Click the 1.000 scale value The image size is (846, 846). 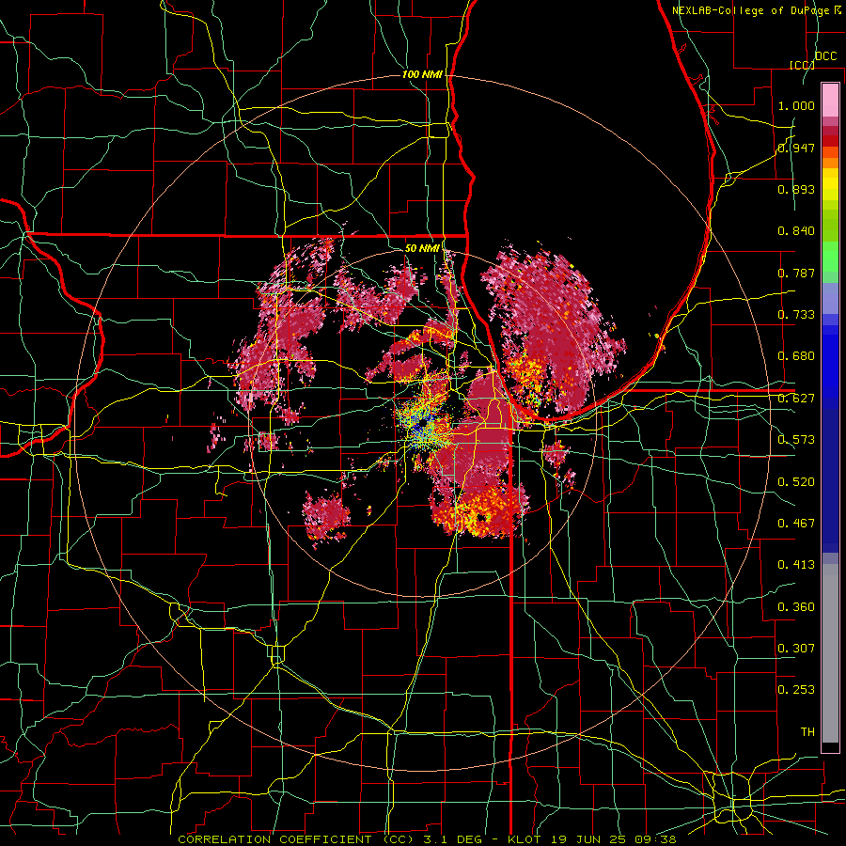tap(796, 105)
